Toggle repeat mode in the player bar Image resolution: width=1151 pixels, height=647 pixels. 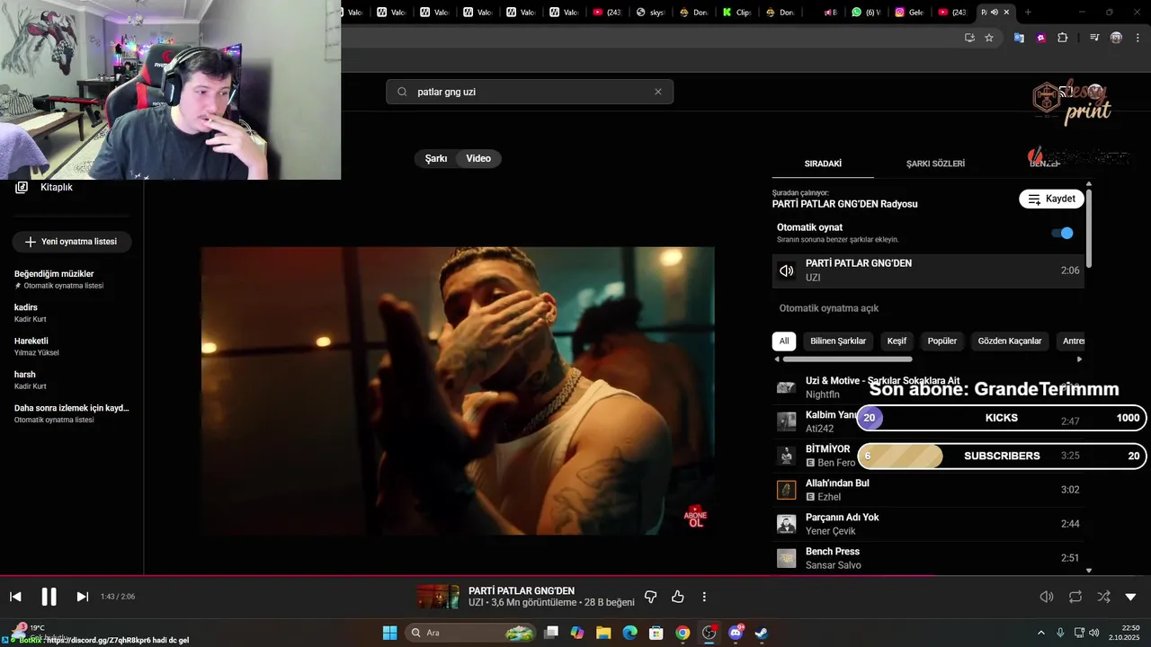(1075, 597)
